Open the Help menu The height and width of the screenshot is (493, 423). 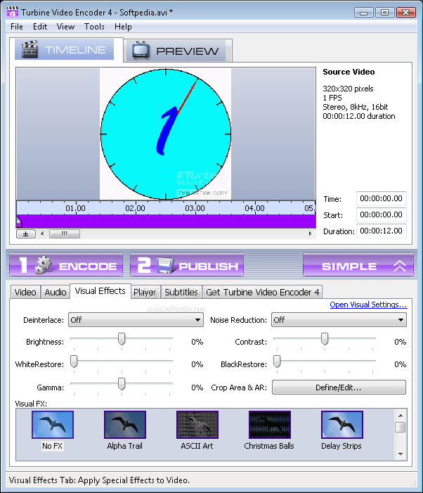click(123, 27)
